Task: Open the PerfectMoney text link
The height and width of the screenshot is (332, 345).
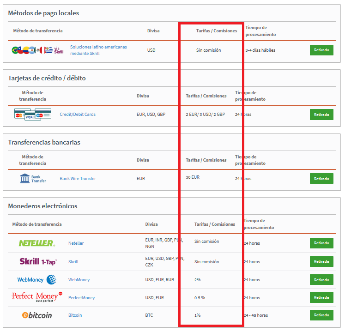Action: [81, 297]
